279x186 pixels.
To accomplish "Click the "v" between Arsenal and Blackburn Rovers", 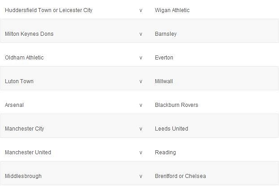I will (x=141, y=105).
